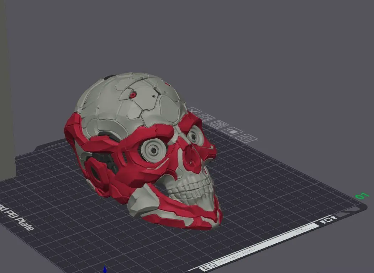Click the arrange objects plate icon
This screenshot has height=273, width=374.
pyautogui.click(x=218, y=124)
